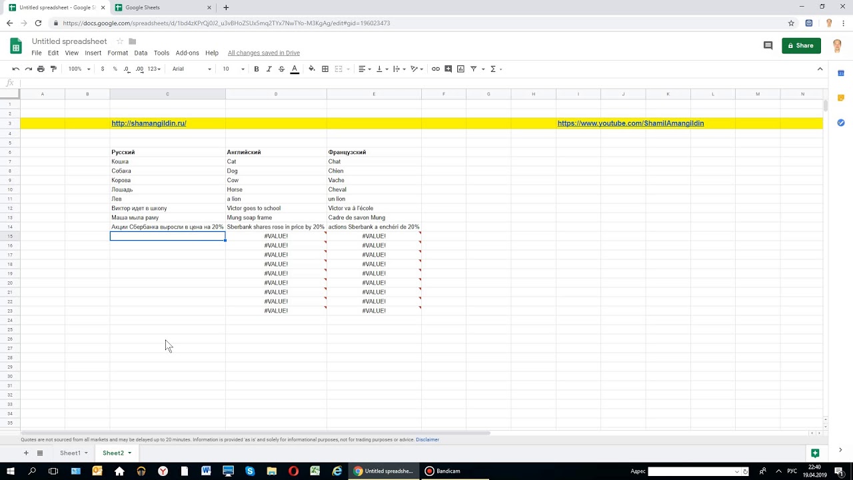
Task: Select the column D header
Action: (276, 94)
